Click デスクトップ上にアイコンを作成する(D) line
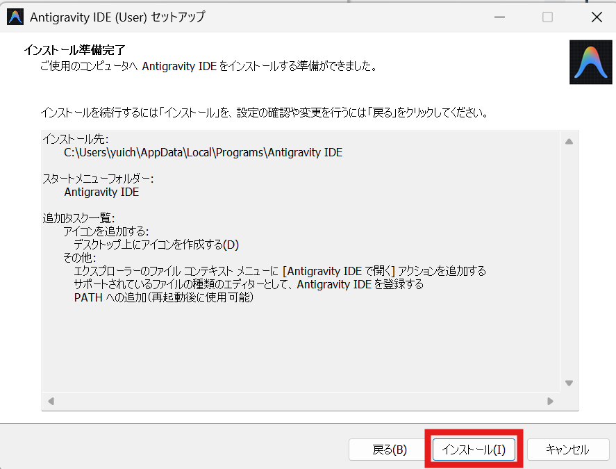Image resolution: width=616 pixels, height=469 pixels. 156,245
